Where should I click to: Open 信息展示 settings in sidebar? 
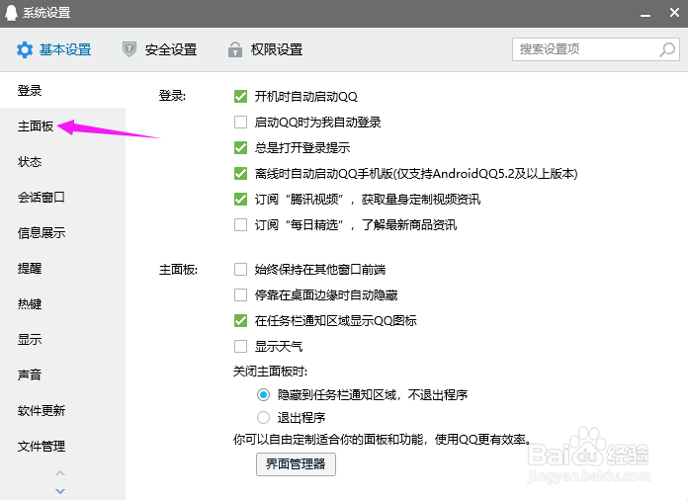point(62,233)
